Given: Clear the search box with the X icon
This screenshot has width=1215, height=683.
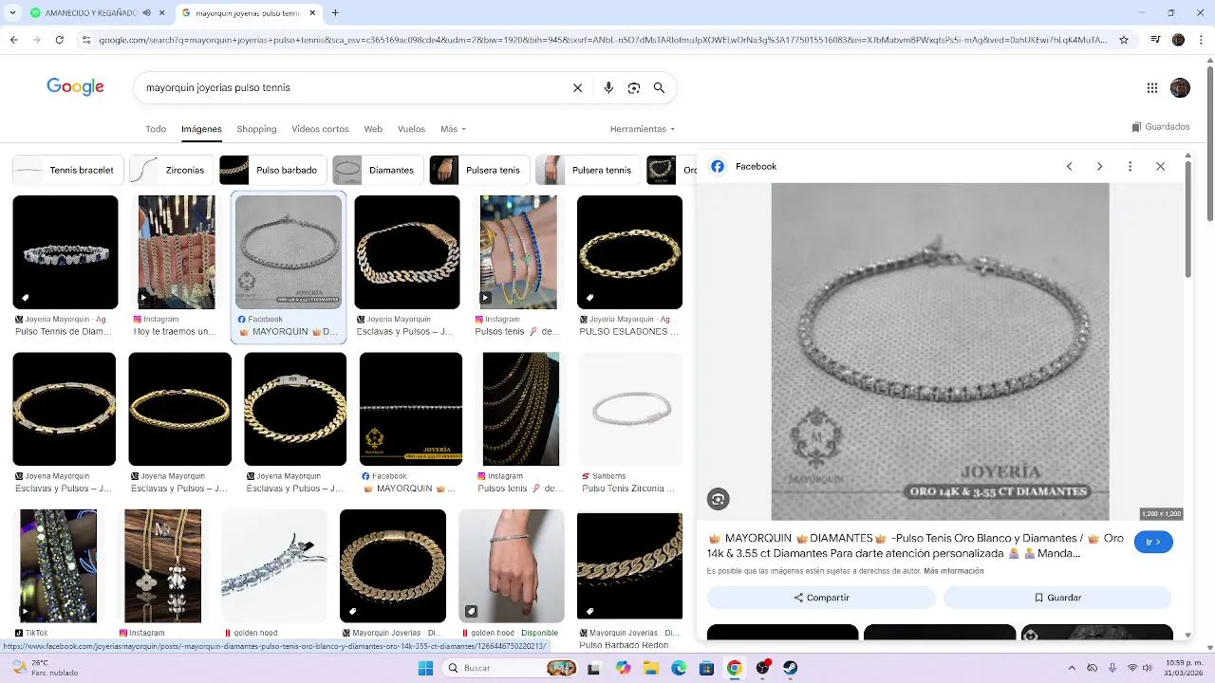Looking at the screenshot, I should point(577,87).
